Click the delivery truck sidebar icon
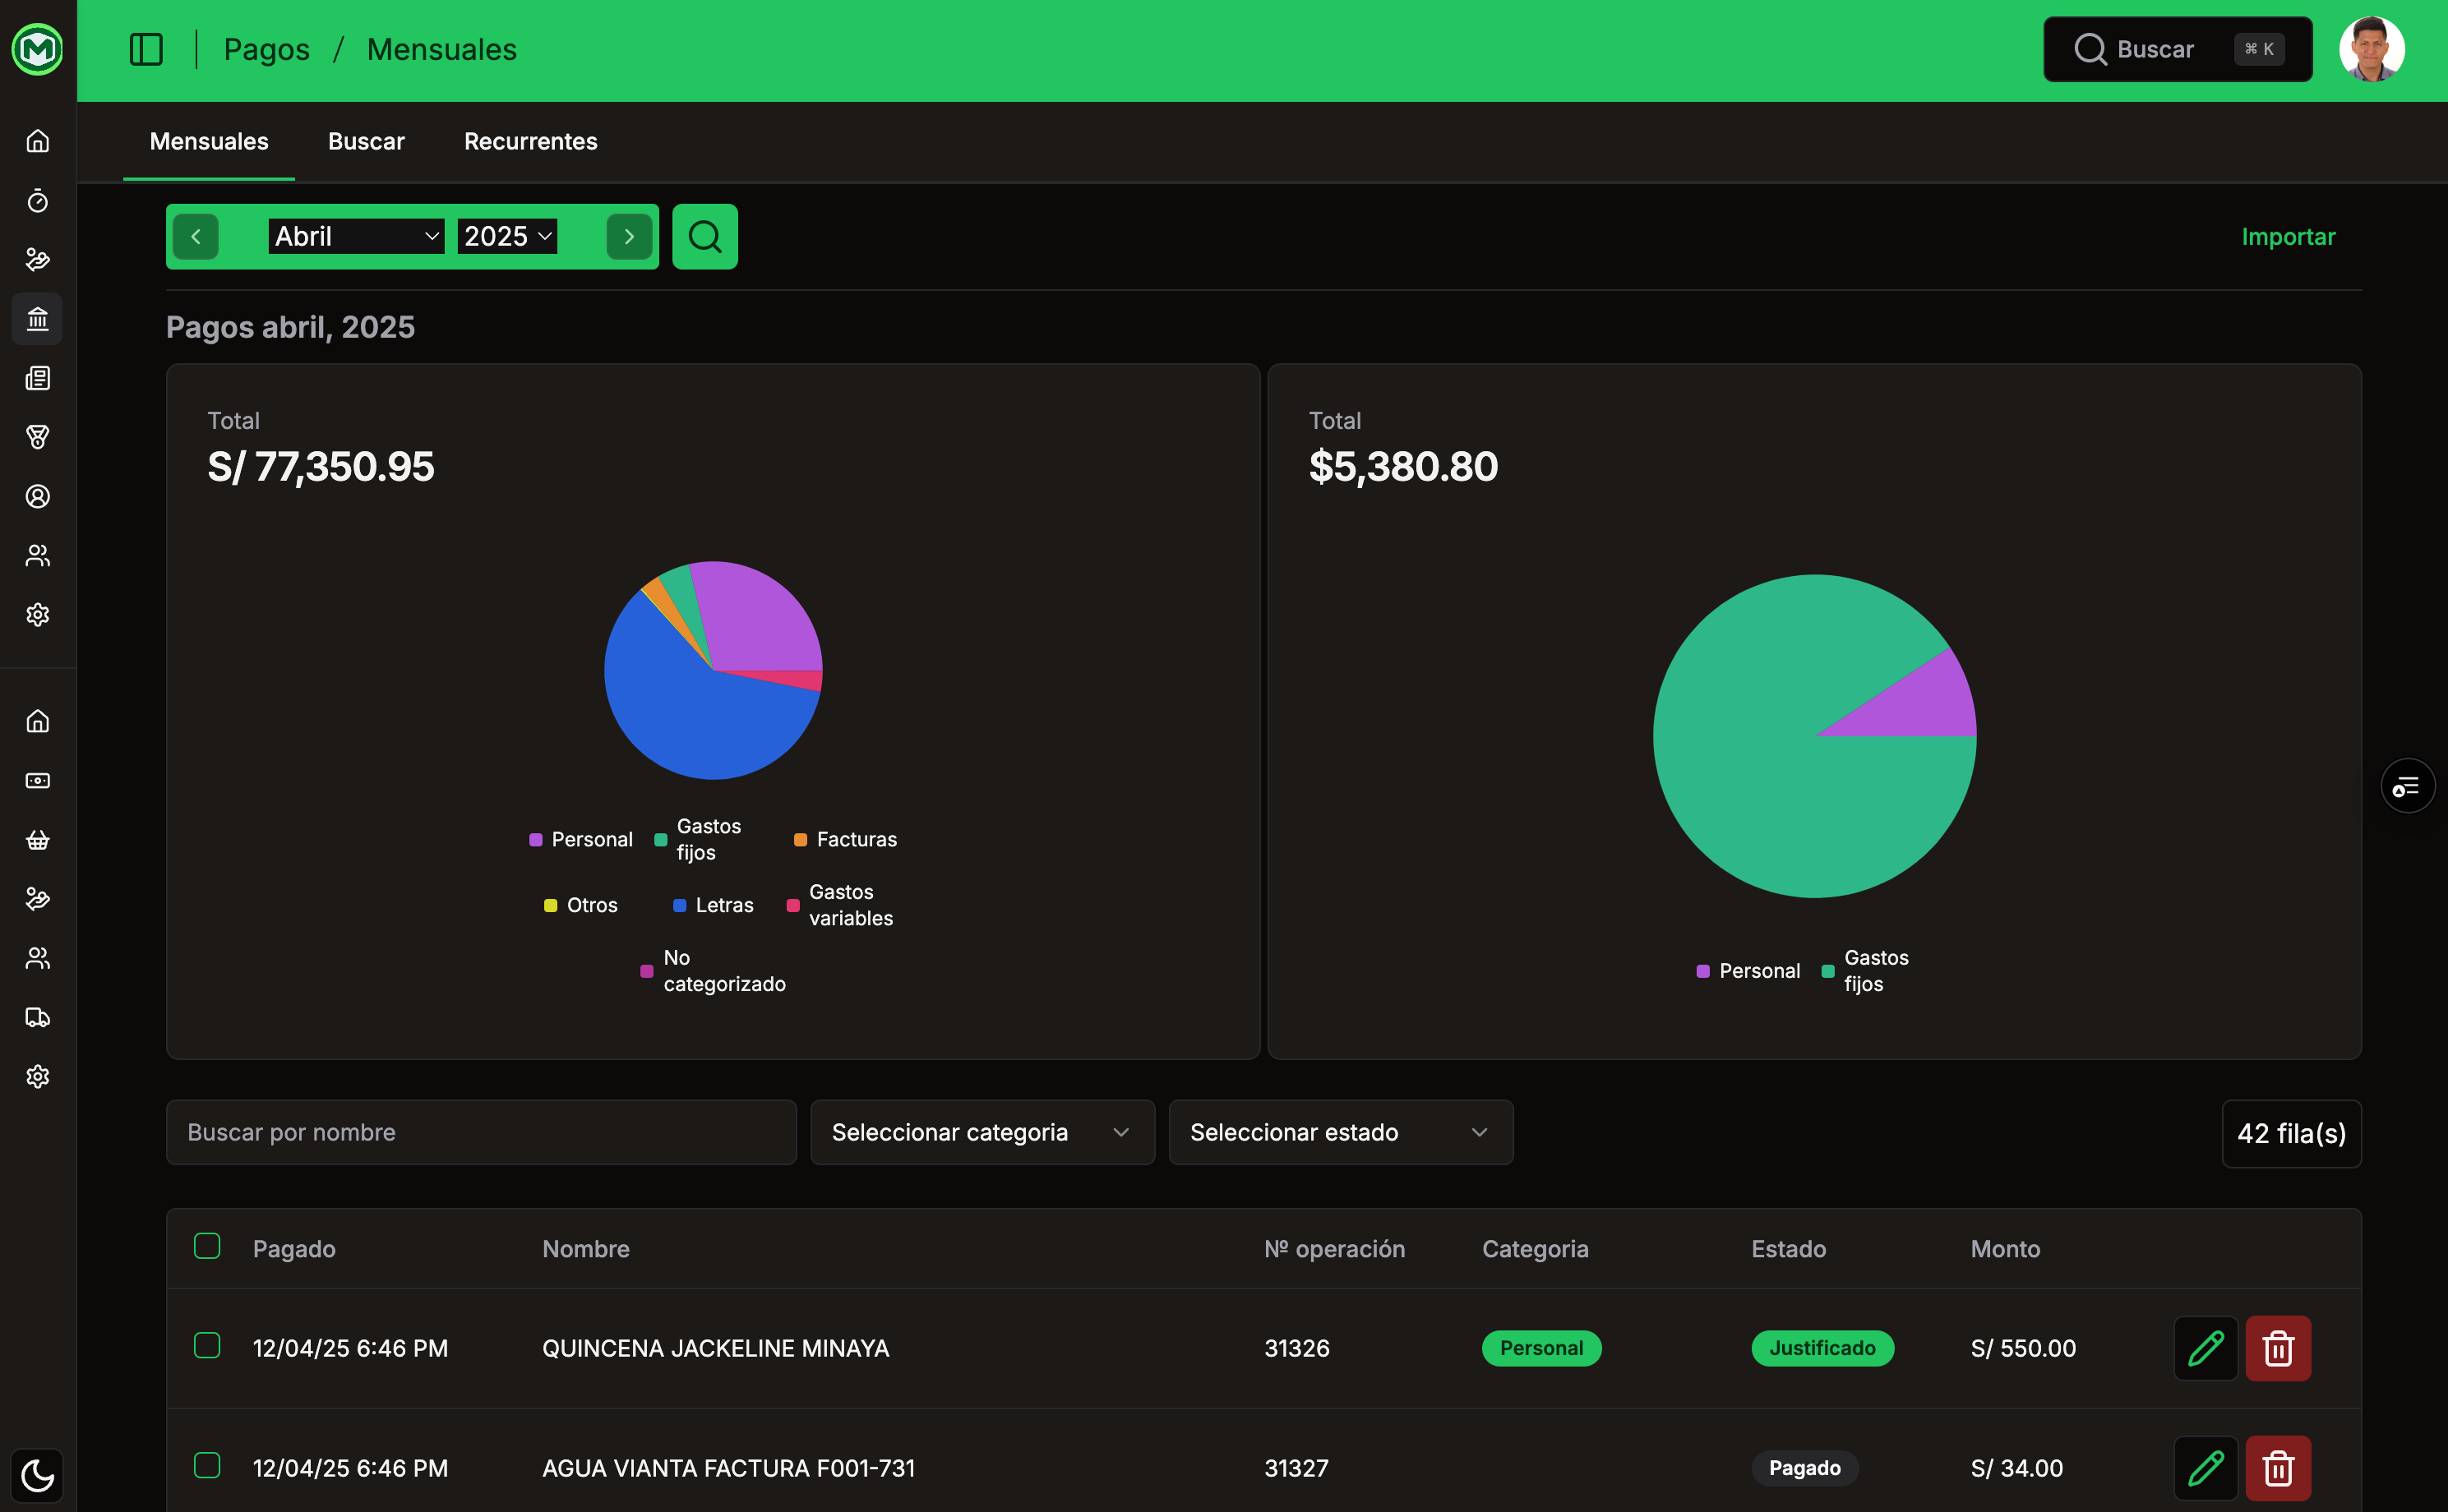Image resolution: width=2448 pixels, height=1512 pixels. pos(38,1017)
